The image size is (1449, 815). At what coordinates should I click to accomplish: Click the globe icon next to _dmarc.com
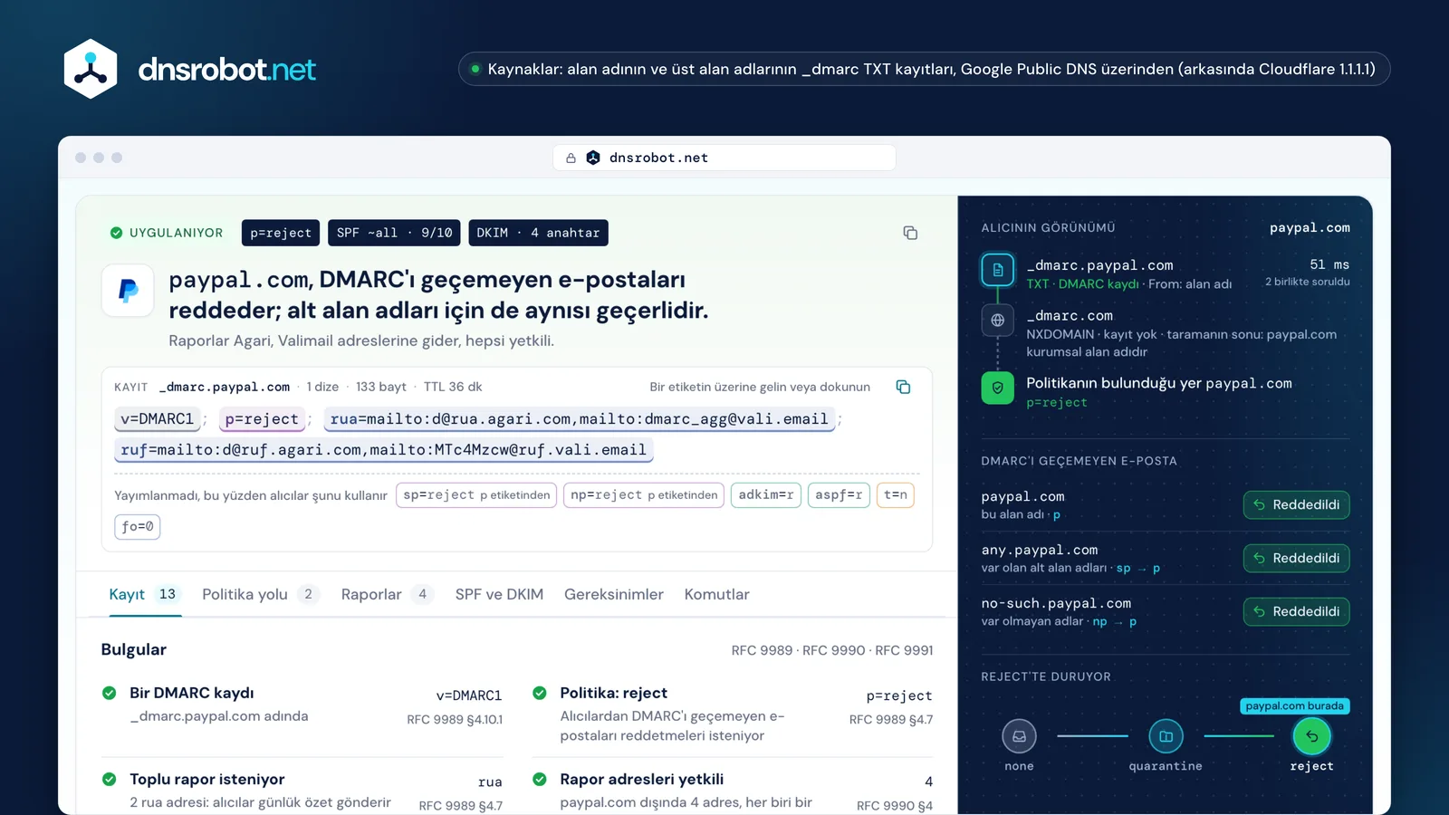[x=997, y=320]
